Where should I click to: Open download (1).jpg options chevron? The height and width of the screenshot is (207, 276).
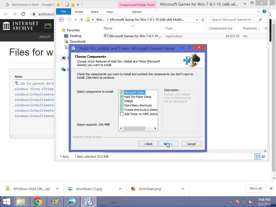click(x=120, y=189)
